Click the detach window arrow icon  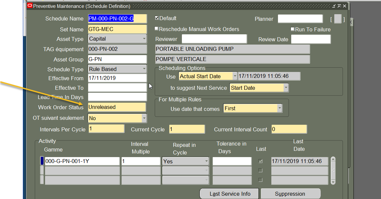click(339, 6)
